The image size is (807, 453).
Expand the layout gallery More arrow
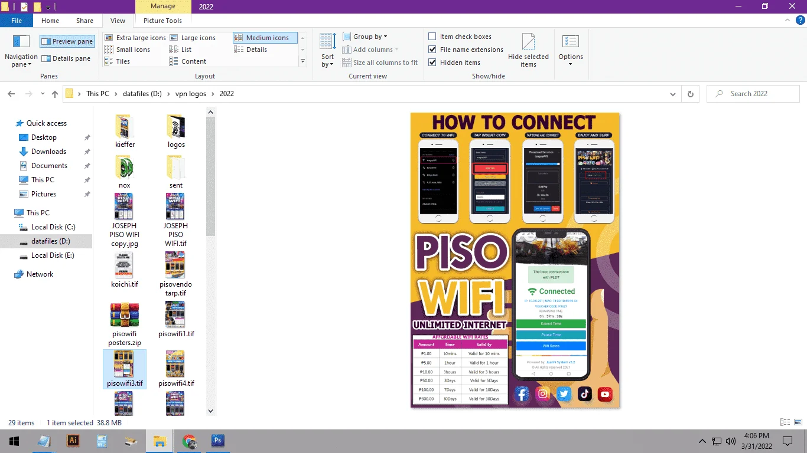pyautogui.click(x=303, y=61)
